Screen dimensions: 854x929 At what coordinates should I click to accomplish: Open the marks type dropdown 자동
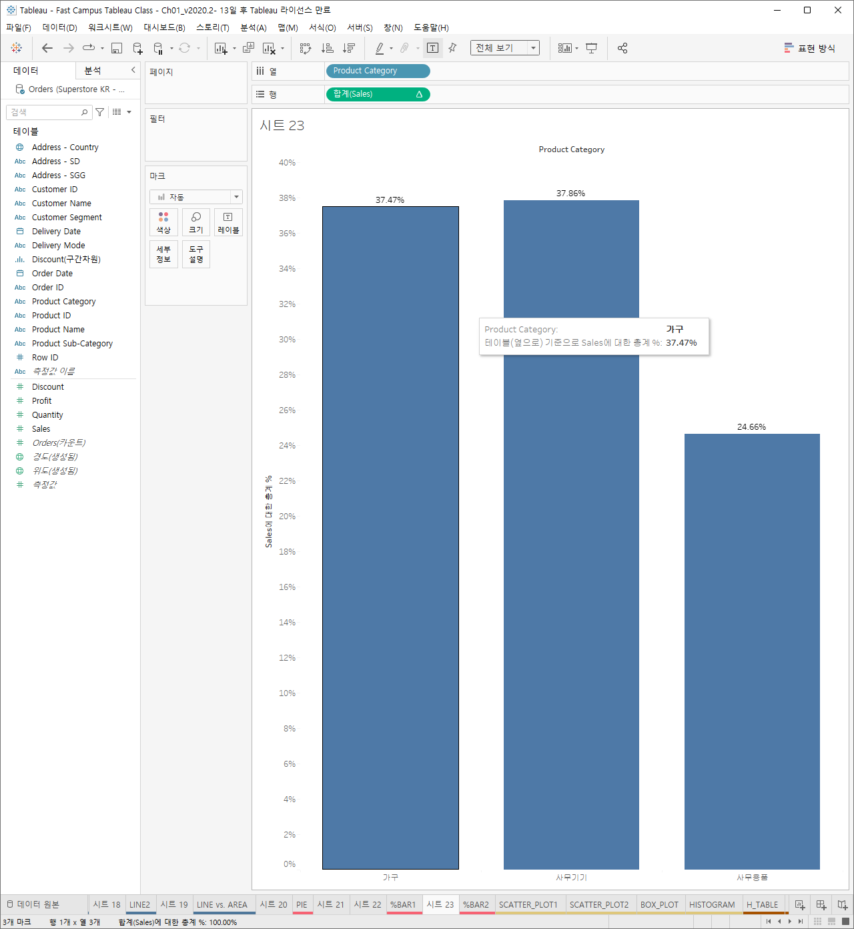[x=196, y=197]
